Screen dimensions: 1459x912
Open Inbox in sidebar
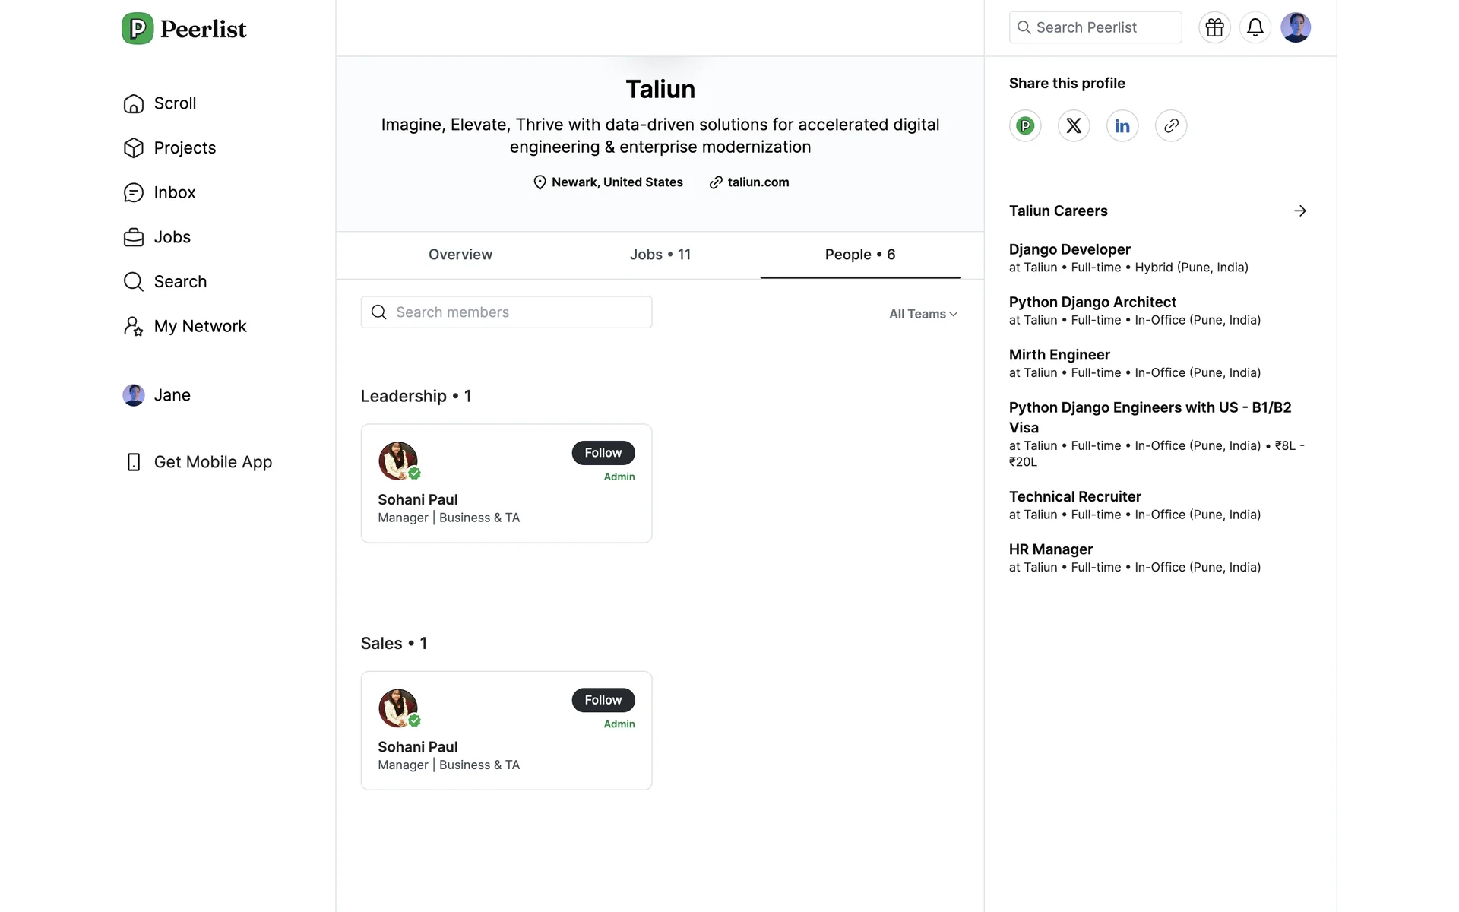coord(175,192)
